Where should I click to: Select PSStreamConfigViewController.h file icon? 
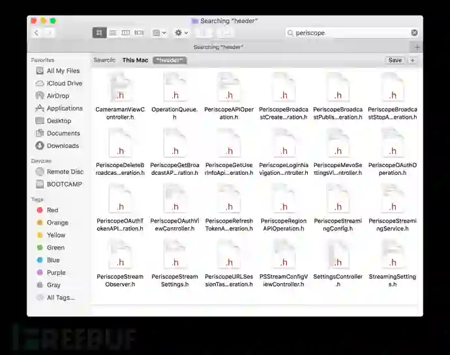284,255
